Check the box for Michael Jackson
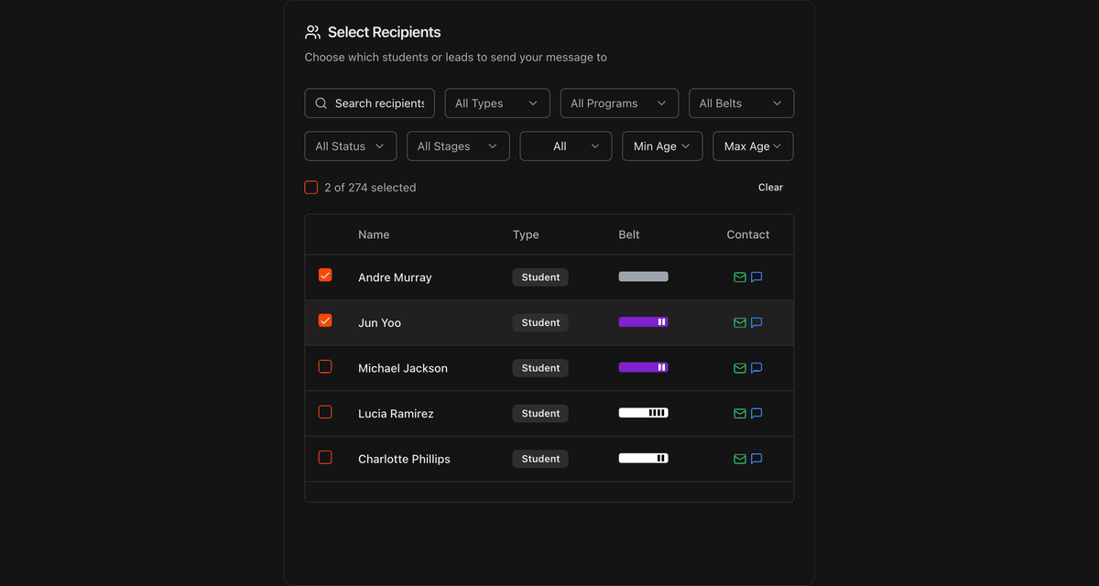 click(325, 366)
